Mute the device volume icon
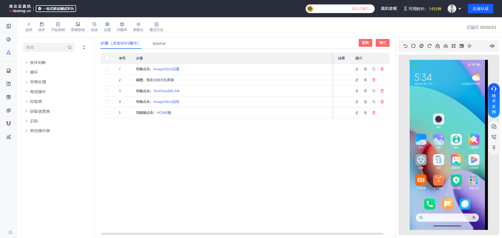This screenshot has height=238, width=502. pyautogui.click(x=470, y=46)
